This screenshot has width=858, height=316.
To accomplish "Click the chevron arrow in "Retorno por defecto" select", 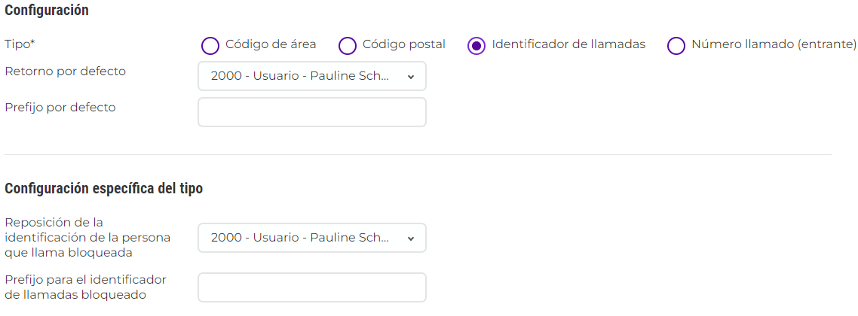I will point(411,76).
